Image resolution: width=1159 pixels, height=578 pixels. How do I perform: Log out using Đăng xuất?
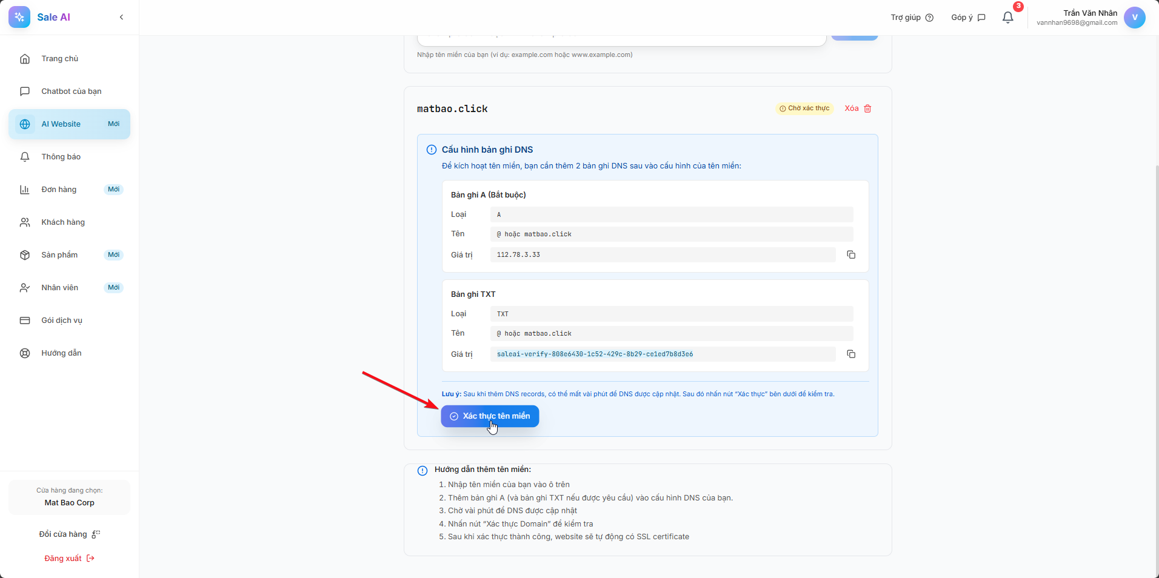[69, 559]
